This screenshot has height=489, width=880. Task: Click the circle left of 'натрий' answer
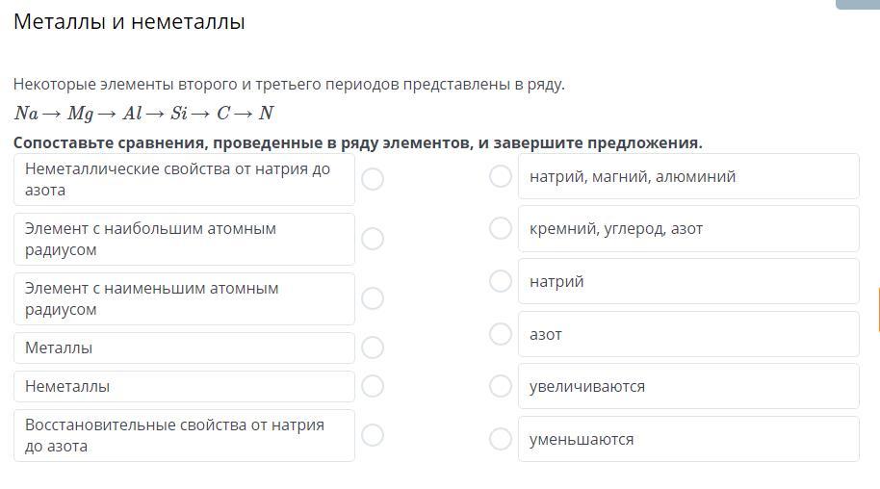point(501,281)
